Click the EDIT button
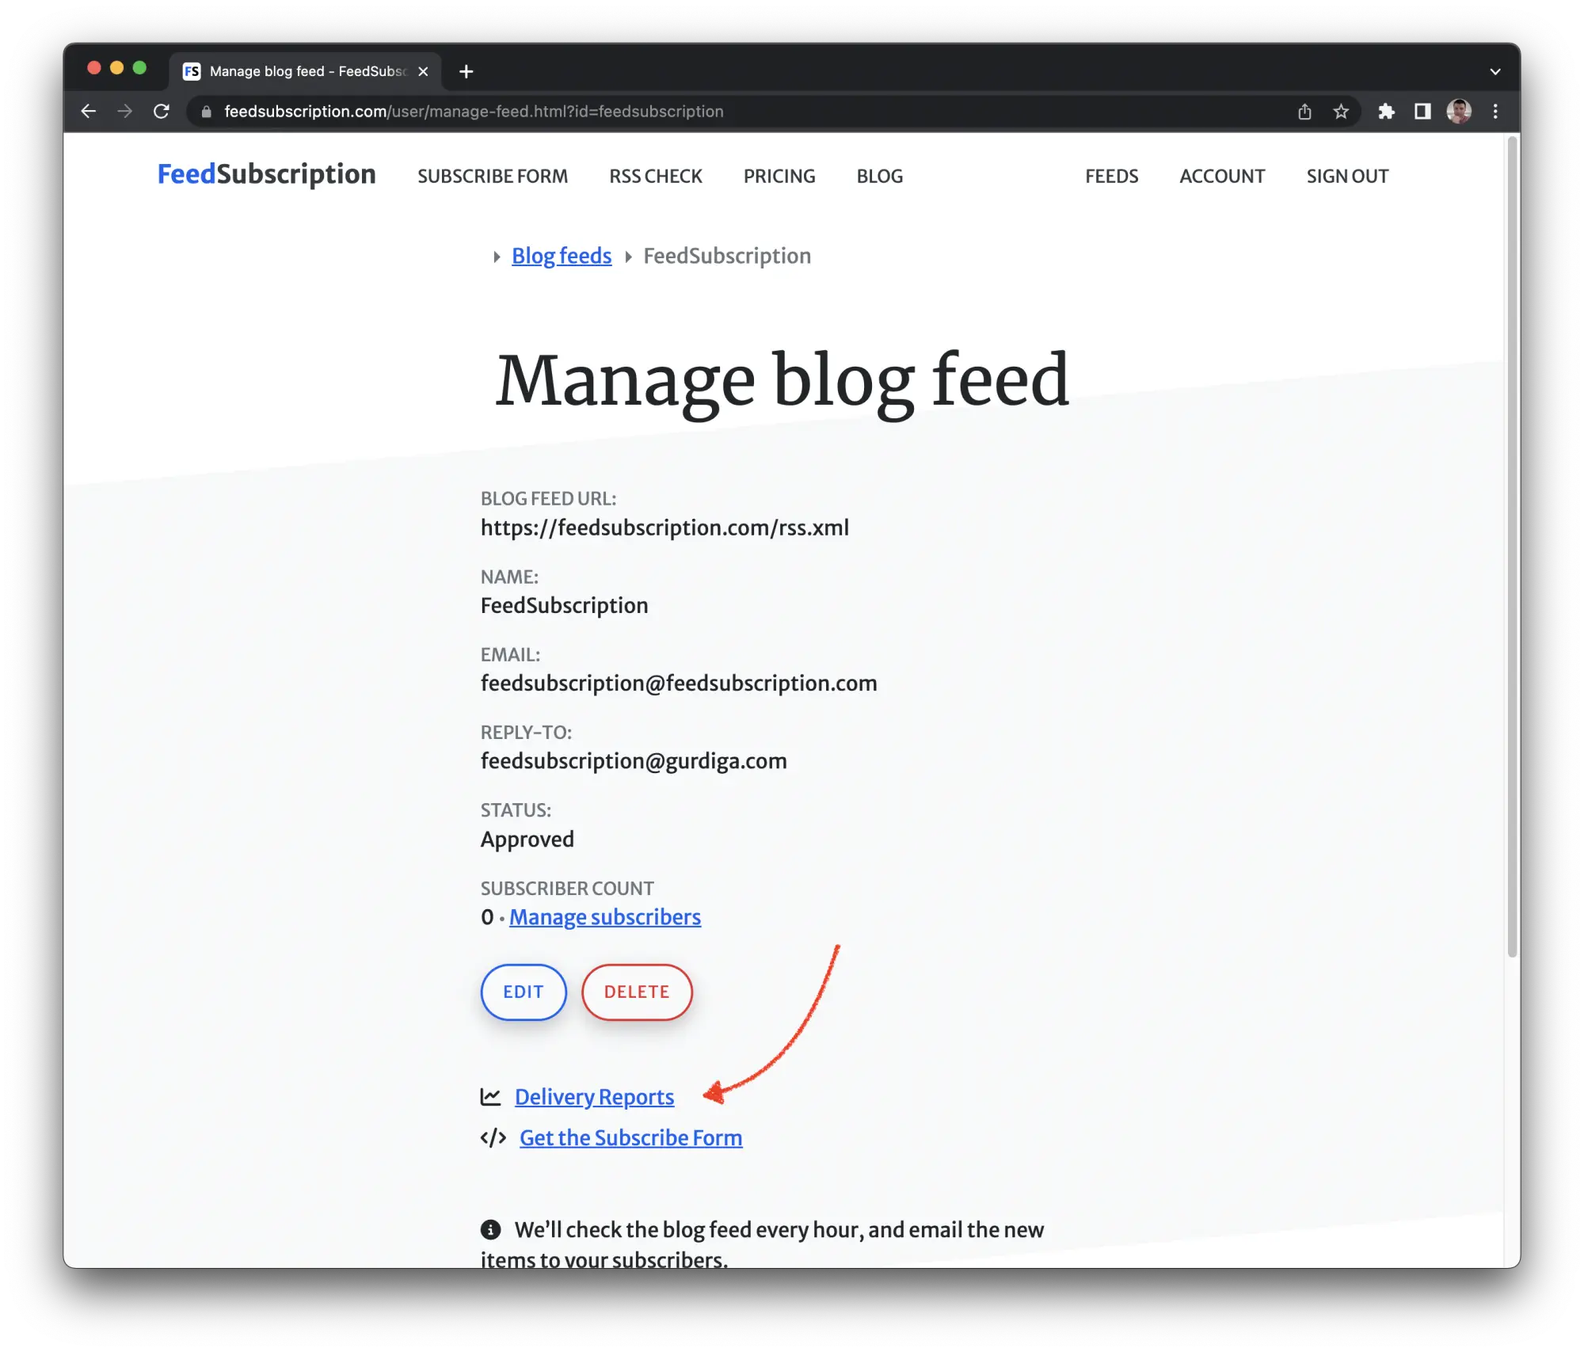This screenshot has height=1352, width=1584. coord(523,992)
